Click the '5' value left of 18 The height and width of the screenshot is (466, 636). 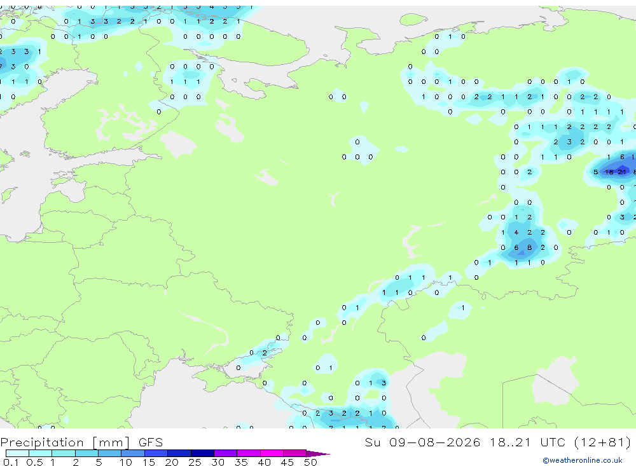pos(595,172)
